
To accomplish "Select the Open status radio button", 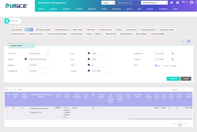I will click(x=163, y=66).
